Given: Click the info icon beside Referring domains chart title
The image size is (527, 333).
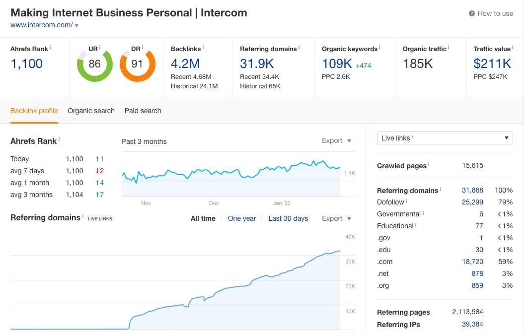Looking at the screenshot, I should (x=83, y=216).
